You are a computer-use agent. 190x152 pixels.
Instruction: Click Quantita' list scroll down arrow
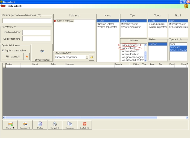[145, 60]
